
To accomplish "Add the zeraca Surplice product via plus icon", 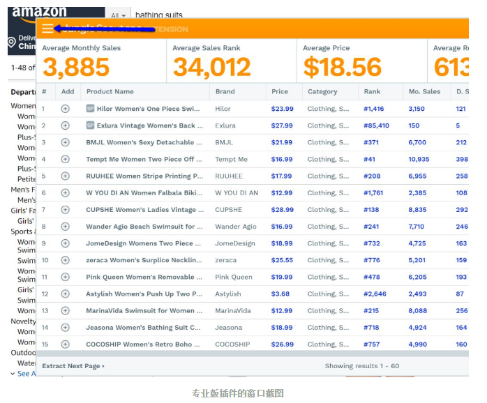I will tap(65, 260).
